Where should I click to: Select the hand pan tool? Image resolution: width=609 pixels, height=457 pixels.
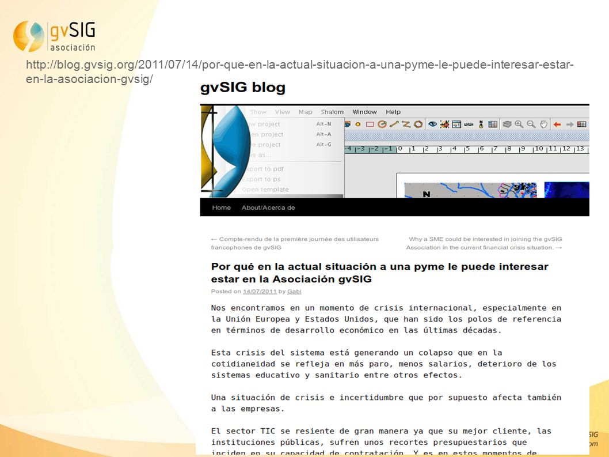pyautogui.click(x=543, y=124)
